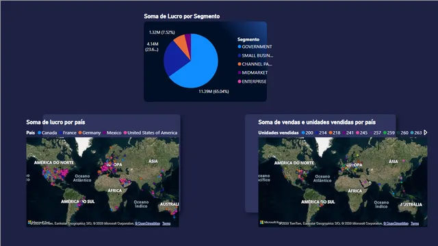Click ÁSIA label on profit map

(153, 161)
